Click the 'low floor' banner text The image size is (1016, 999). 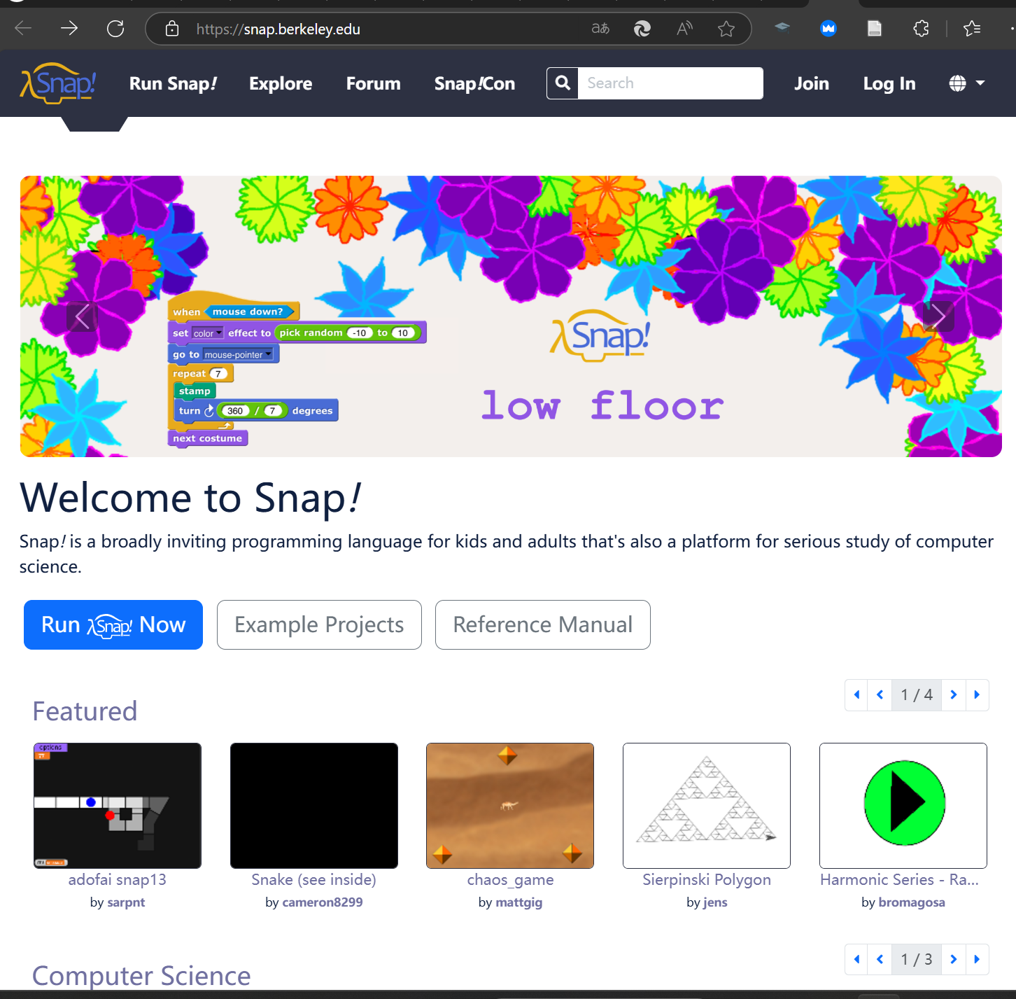pyautogui.click(x=602, y=405)
